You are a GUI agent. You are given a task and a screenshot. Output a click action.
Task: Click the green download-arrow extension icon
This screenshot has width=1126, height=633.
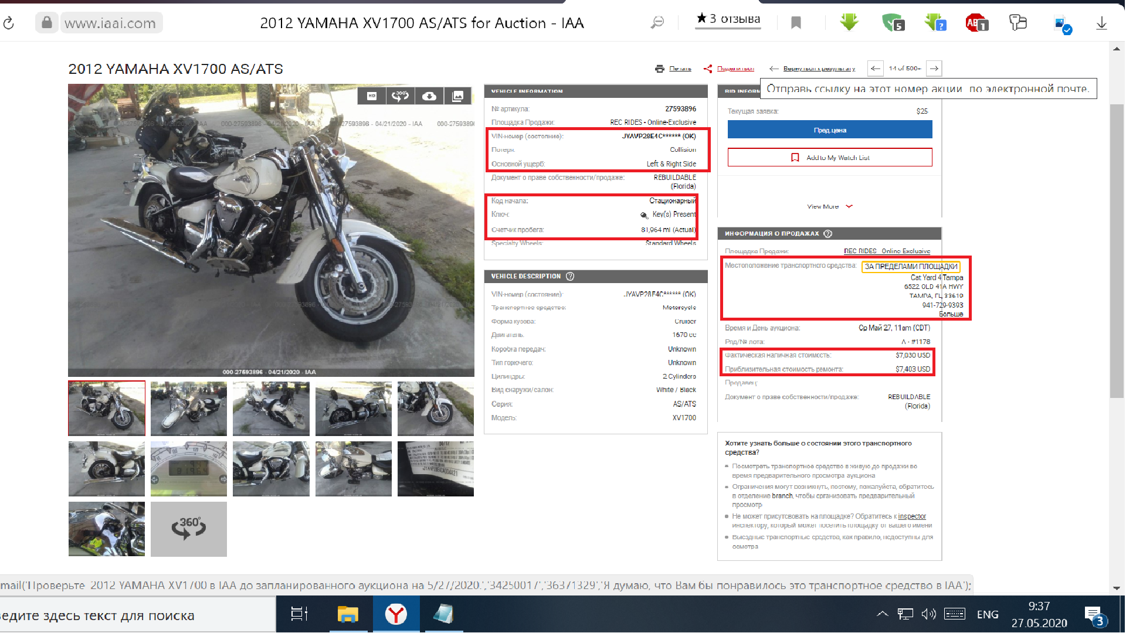(849, 22)
